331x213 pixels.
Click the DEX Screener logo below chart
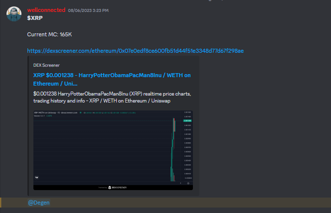(117, 188)
